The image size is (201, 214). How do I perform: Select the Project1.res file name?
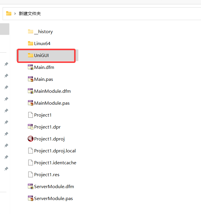pyautogui.click(x=47, y=175)
